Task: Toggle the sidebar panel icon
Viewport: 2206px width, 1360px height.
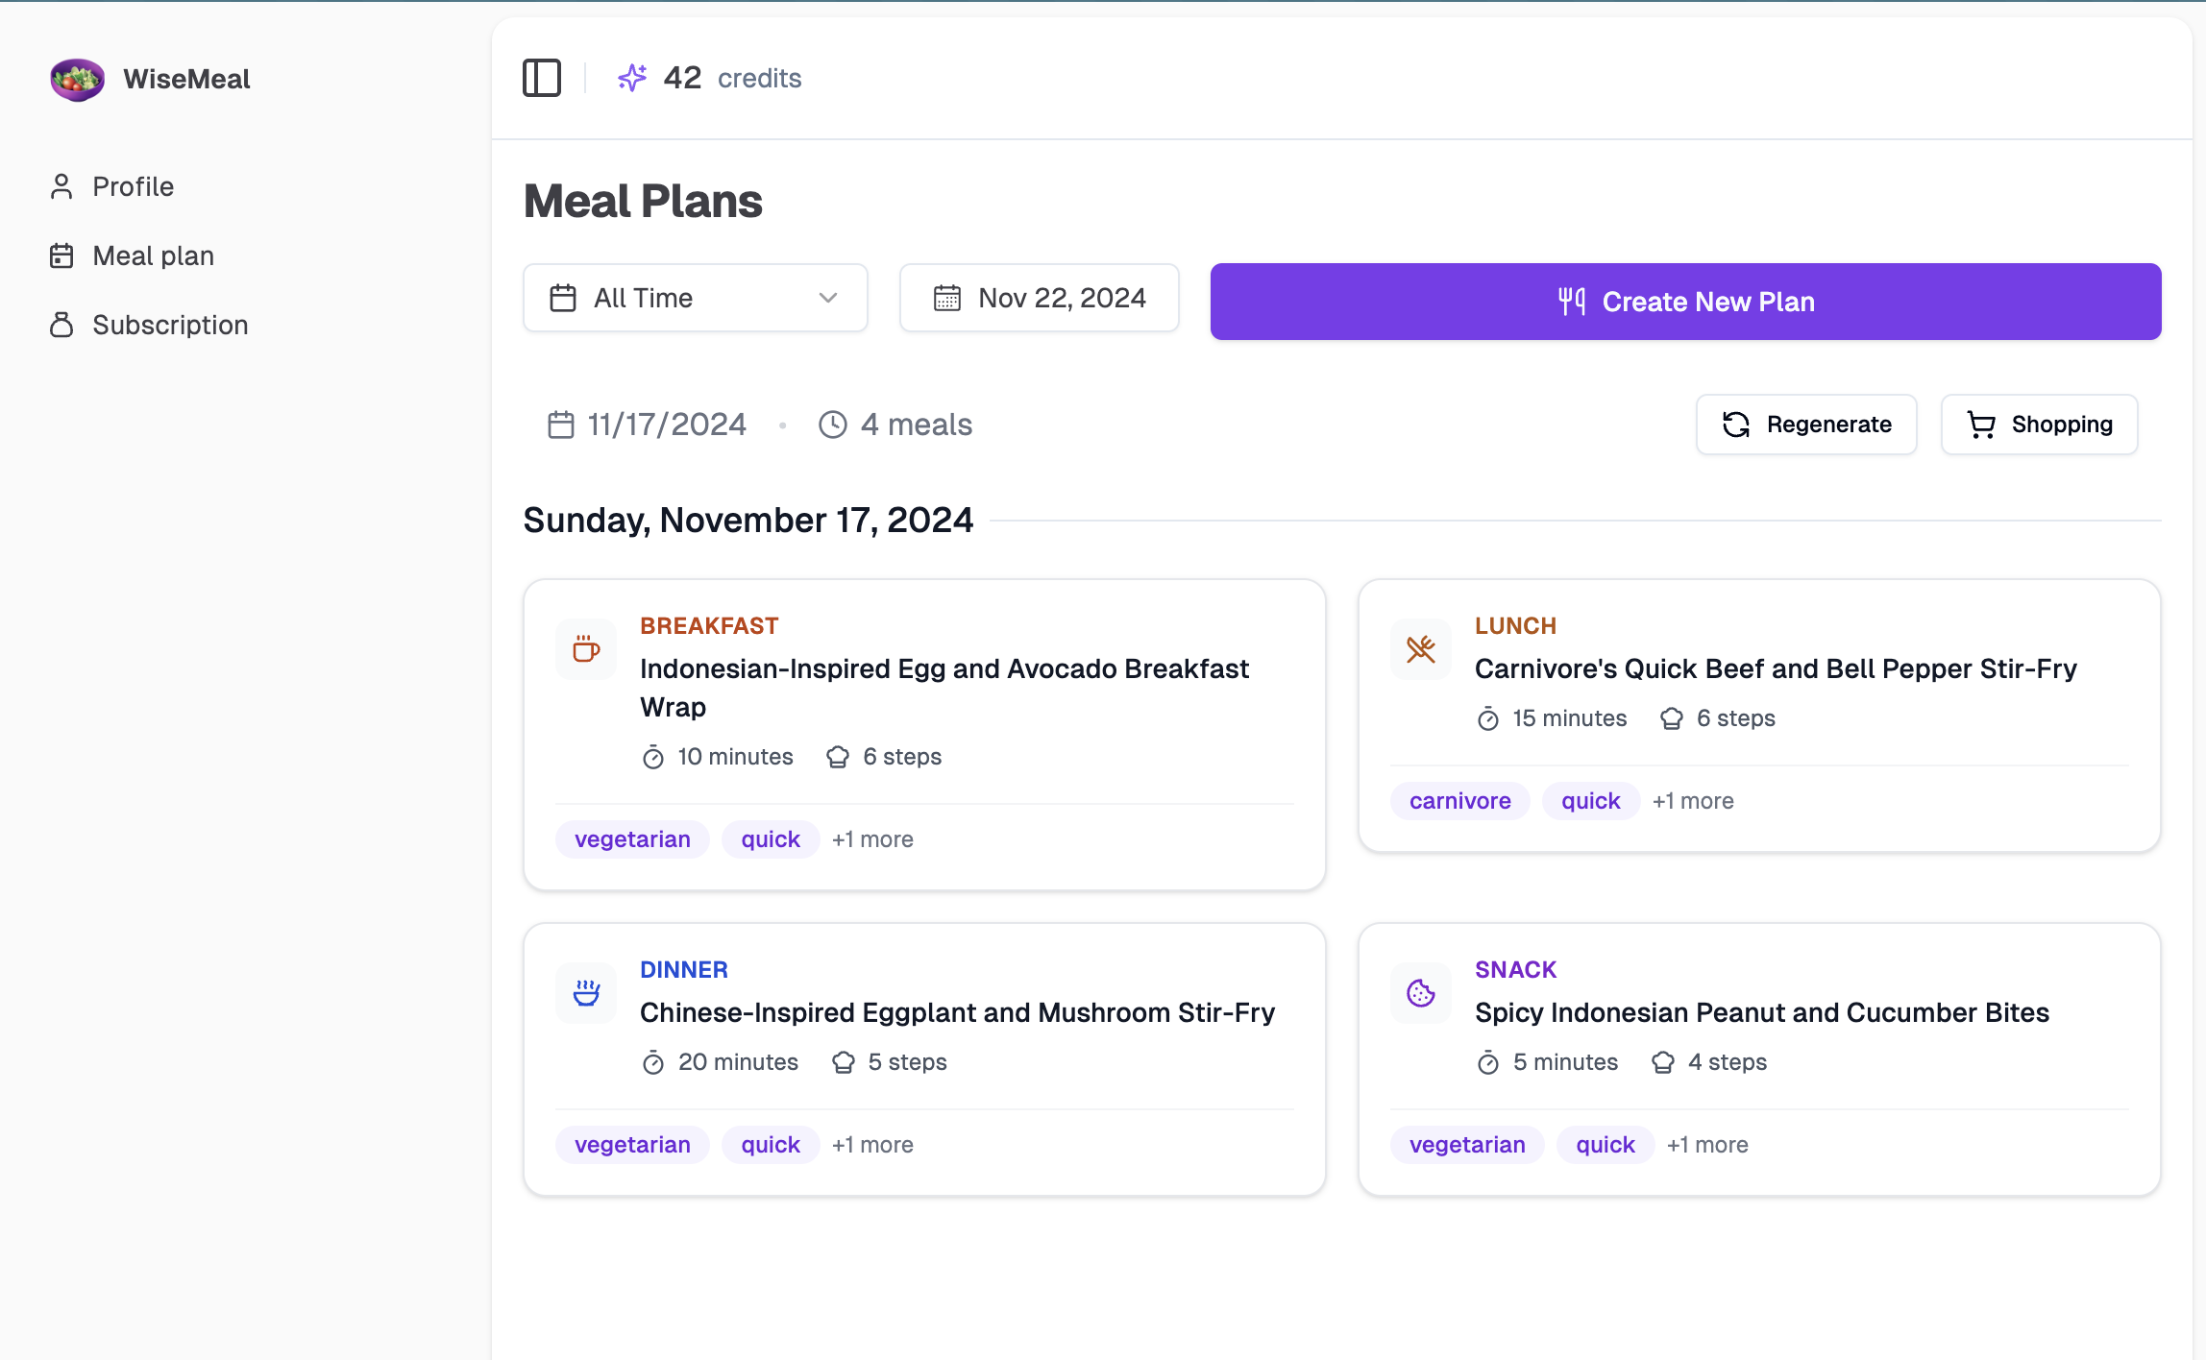Action: tap(542, 78)
